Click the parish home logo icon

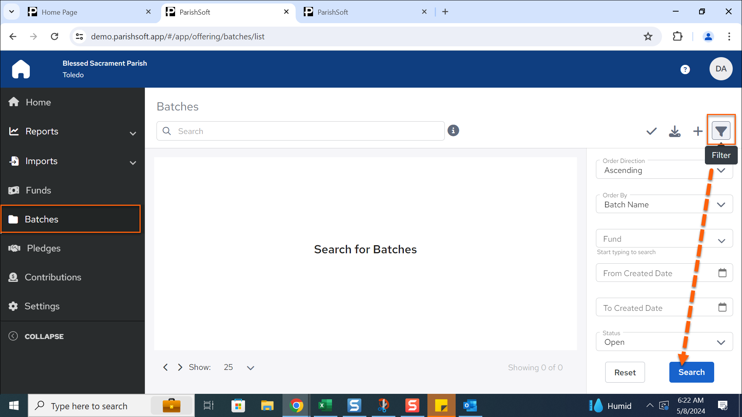(x=21, y=69)
